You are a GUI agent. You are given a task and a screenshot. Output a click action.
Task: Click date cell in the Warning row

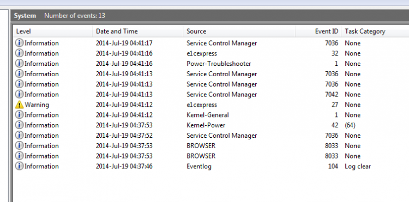pyautogui.click(x=124, y=105)
